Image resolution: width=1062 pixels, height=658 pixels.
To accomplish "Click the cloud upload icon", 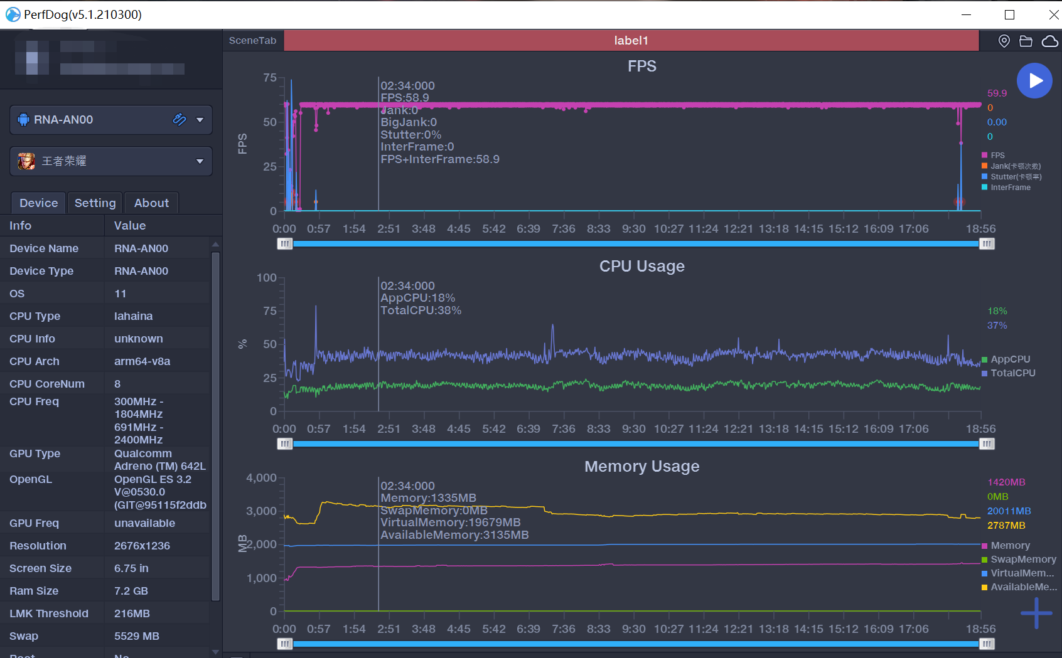I will (x=1050, y=41).
